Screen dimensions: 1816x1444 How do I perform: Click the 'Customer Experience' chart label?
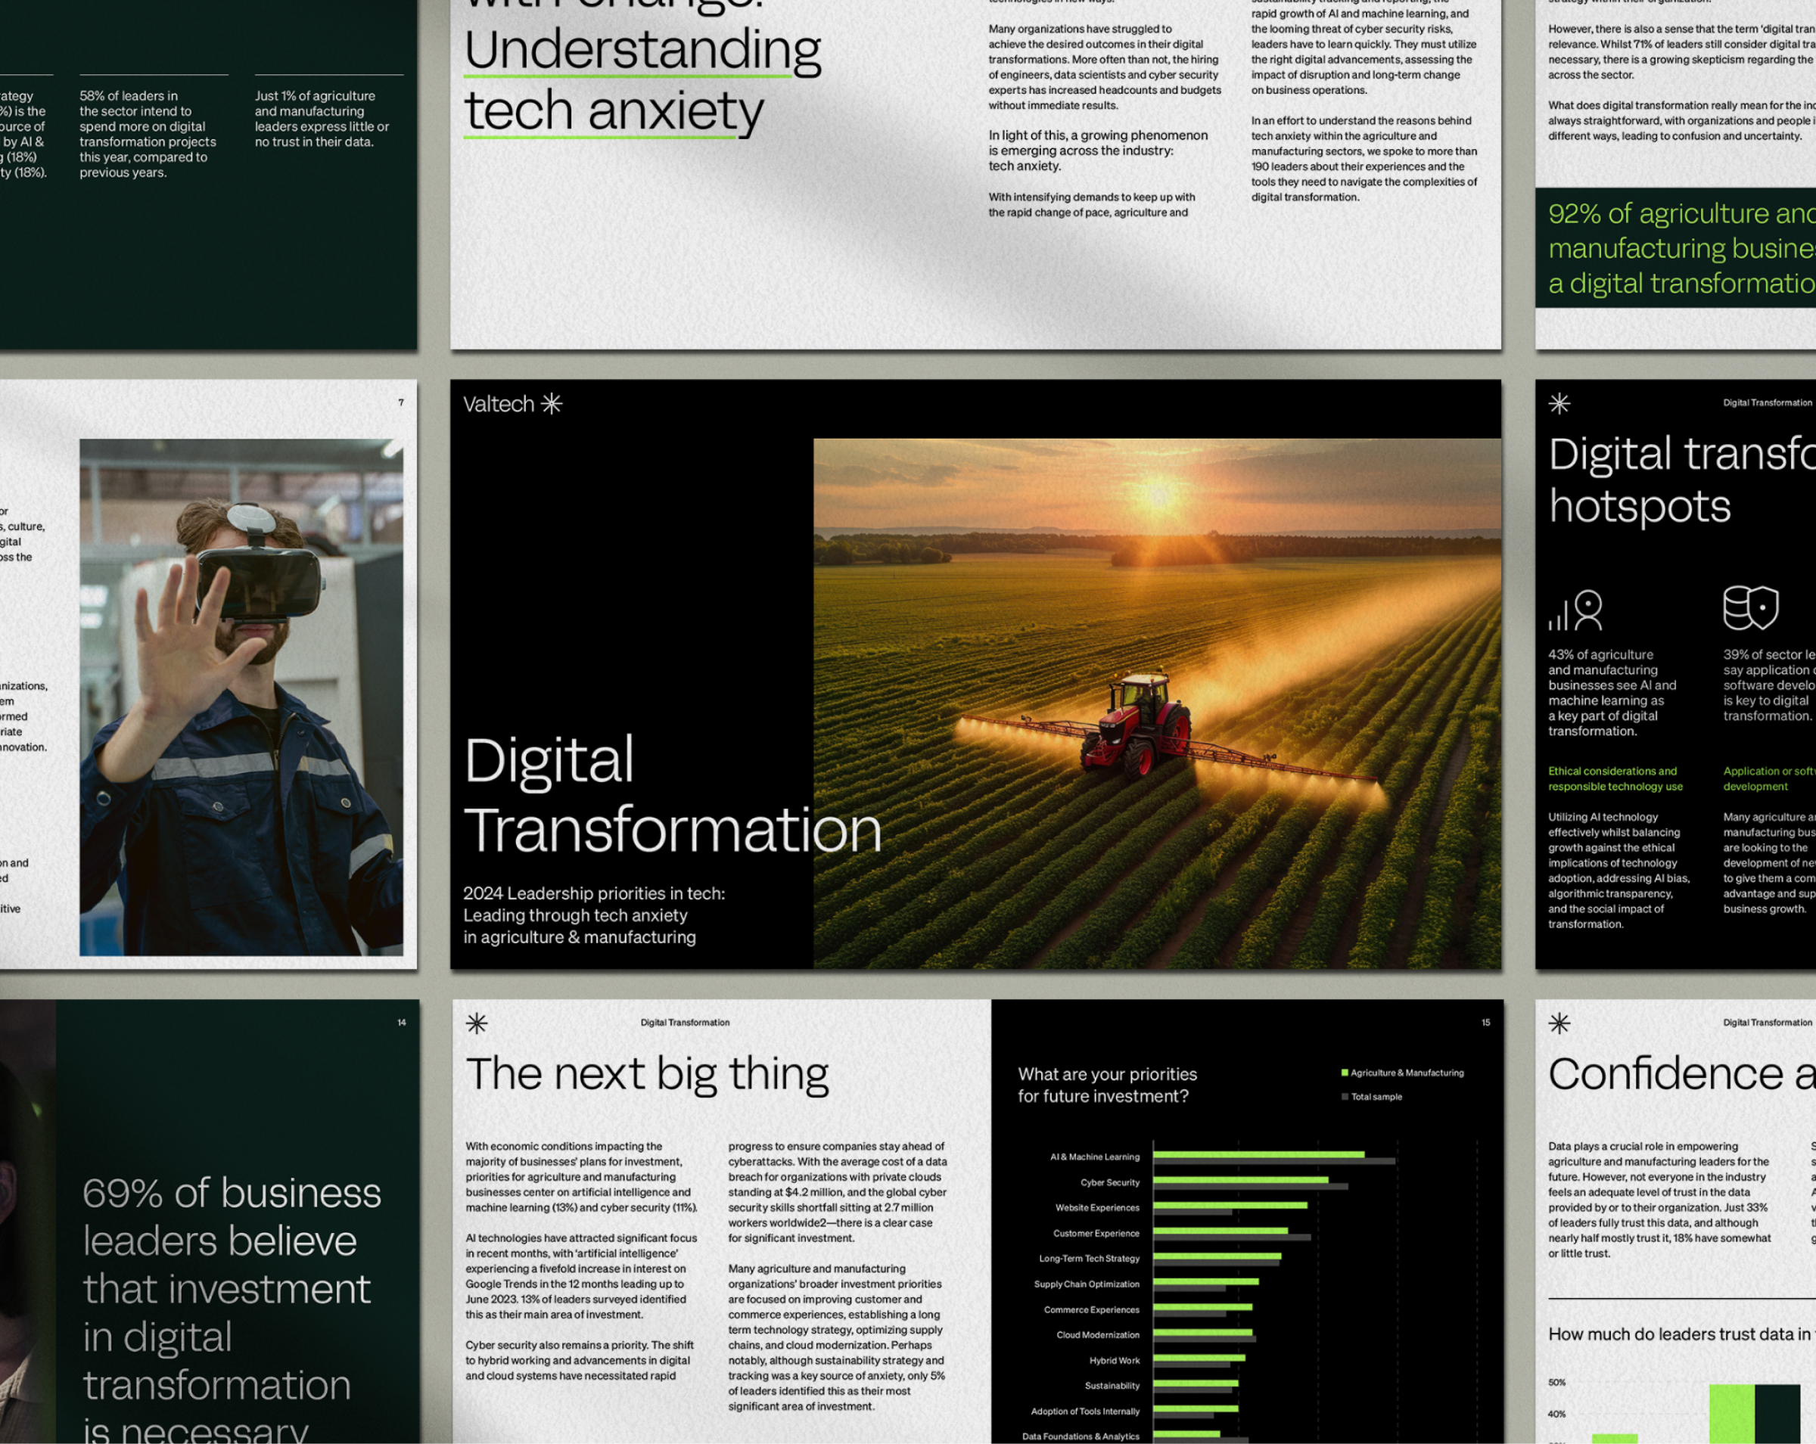point(1096,1234)
